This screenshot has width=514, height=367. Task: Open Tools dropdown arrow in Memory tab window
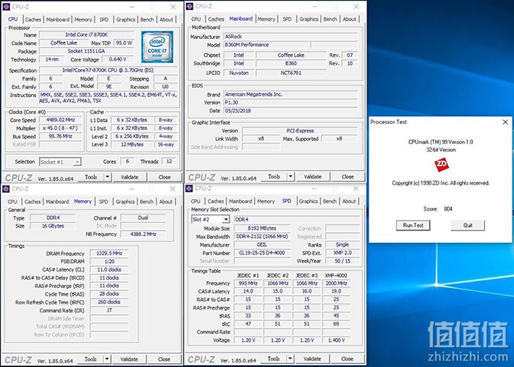click(107, 359)
